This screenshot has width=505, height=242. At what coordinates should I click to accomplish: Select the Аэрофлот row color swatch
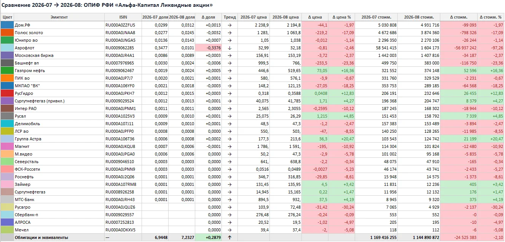[x=7, y=48]
